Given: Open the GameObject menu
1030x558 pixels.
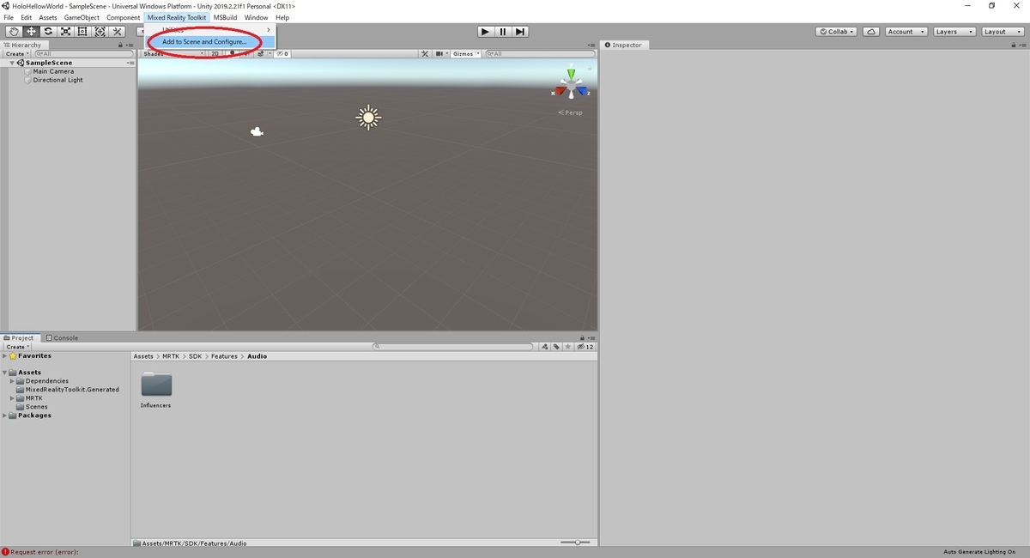Looking at the screenshot, I should coord(82,17).
